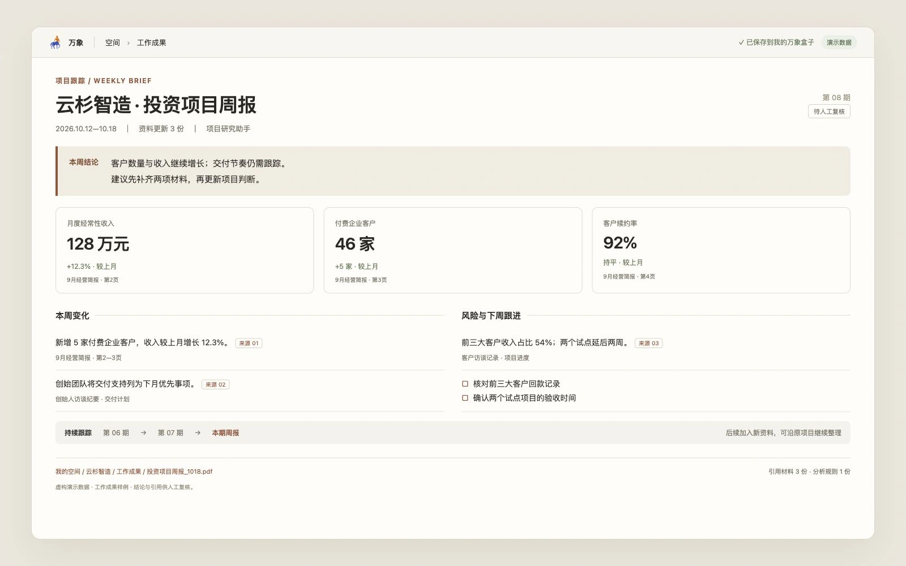This screenshot has height=566, width=906.
Task: Click the 待人工复核 status button
Action: point(829,112)
